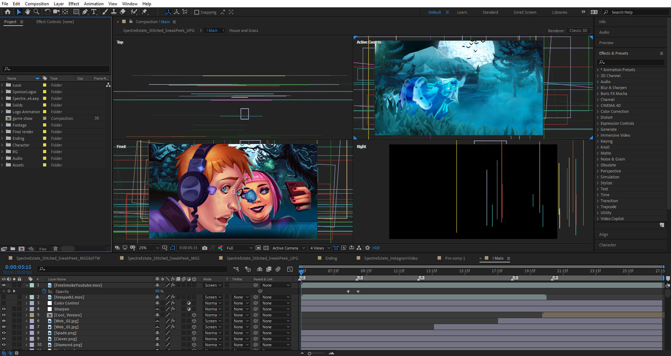Screen dimensions: 671x356
Task: Select the Selection arrow tool
Action: [x=19, y=12]
